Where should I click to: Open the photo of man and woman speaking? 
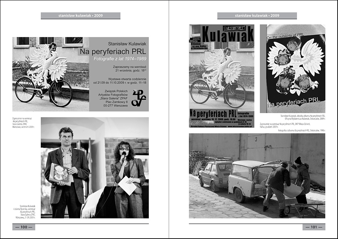[95, 168]
